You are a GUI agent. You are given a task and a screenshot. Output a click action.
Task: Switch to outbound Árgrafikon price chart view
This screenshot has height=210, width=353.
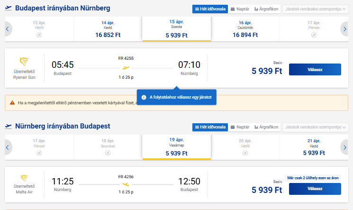click(x=266, y=9)
